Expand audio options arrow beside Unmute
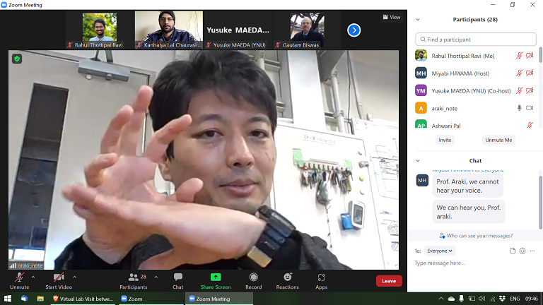The width and height of the screenshot is (543, 305). 33,277
